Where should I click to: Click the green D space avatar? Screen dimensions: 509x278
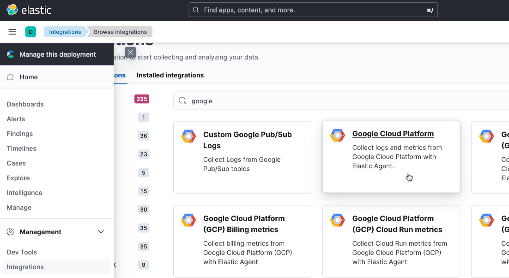pos(30,32)
